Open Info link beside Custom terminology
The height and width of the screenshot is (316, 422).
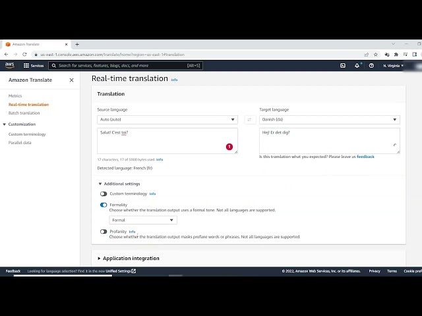(x=152, y=194)
